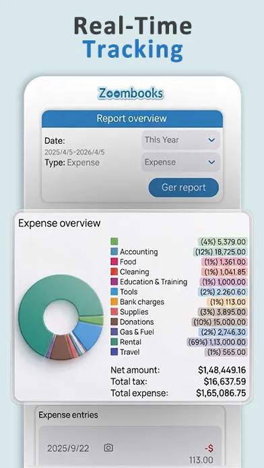The height and width of the screenshot is (468, 264).
Task: Tap the camera icon on 2025/9/22 entry
Action: [x=108, y=448]
